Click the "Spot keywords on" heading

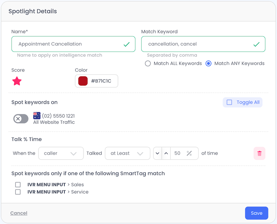pyautogui.click(x=34, y=102)
